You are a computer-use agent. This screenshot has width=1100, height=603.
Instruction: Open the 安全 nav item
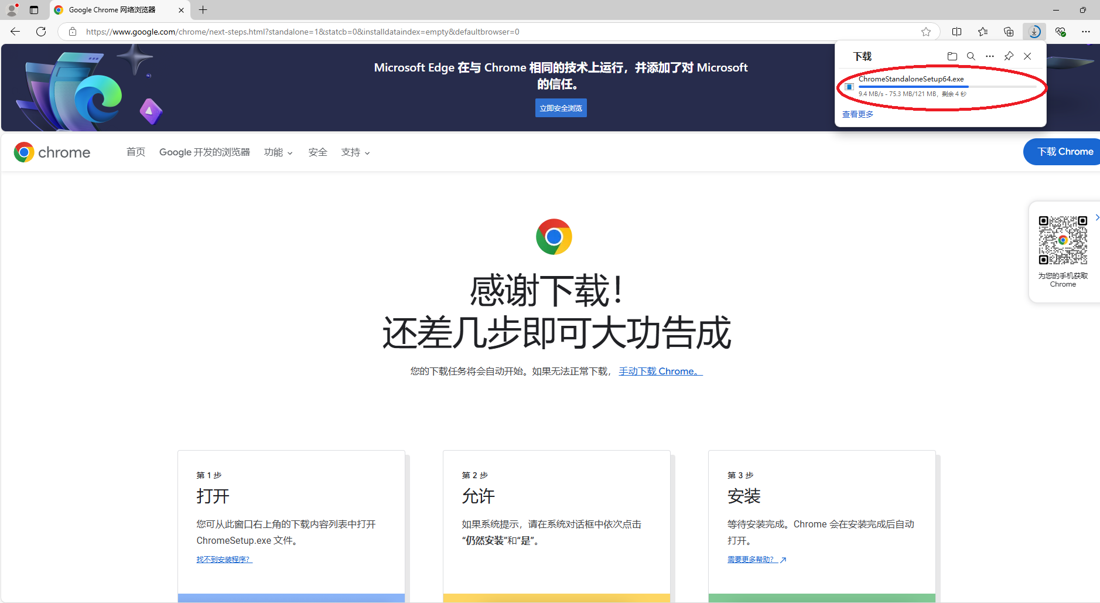(x=317, y=152)
